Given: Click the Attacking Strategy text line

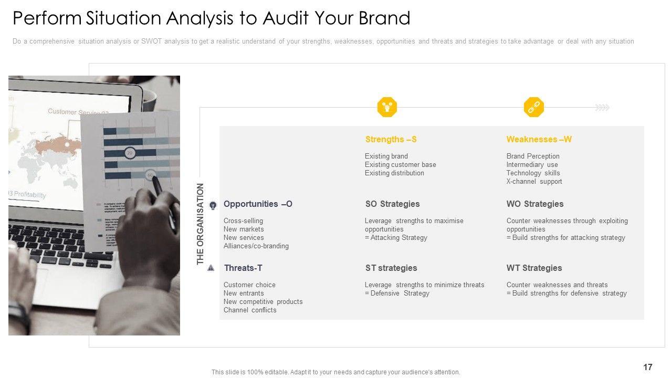Looking at the screenshot, I should pyautogui.click(x=396, y=238).
